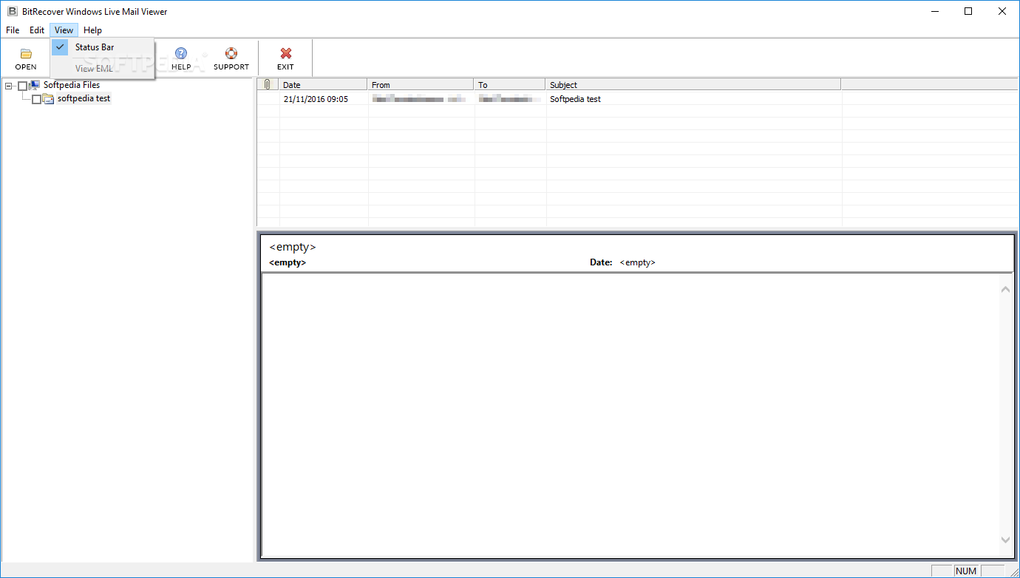
Task: Click the attachment paperclip column header
Action: [268, 84]
